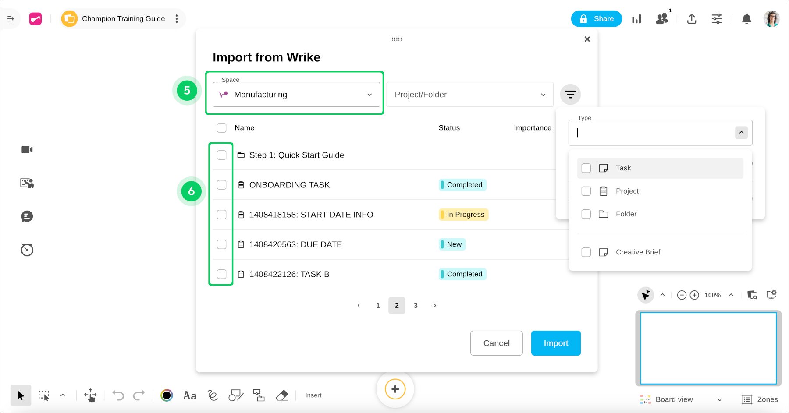The image size is (789, 413).
Task: Open the participants icon
Action: (x=662, y=19)
